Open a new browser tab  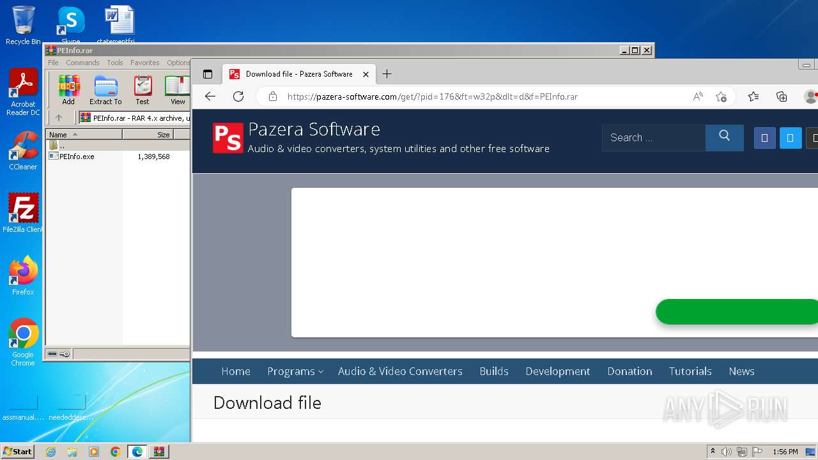(387, 74)
